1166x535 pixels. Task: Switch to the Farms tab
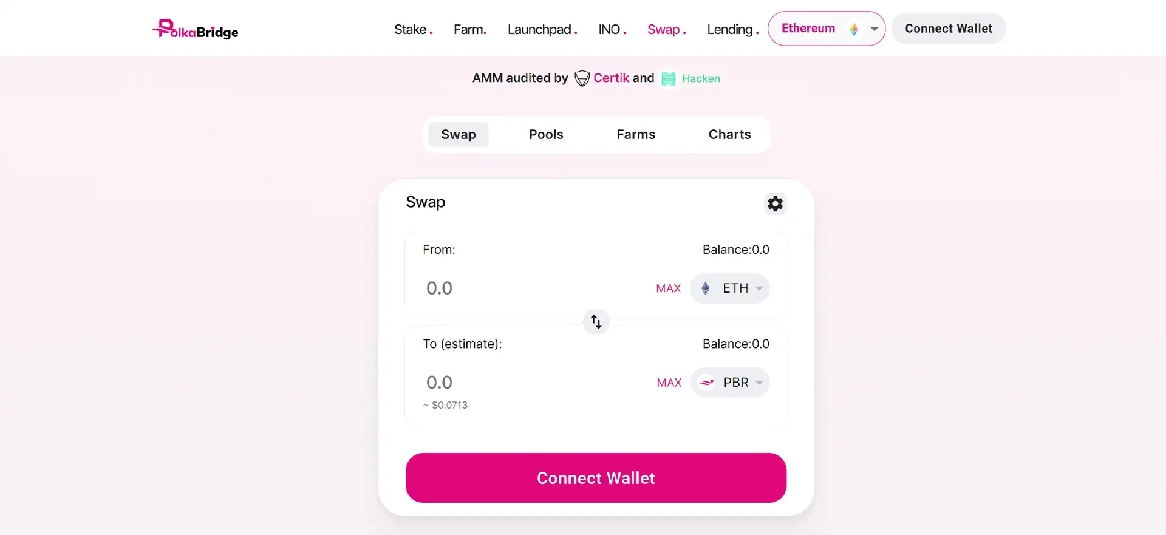tap(636, 135)
